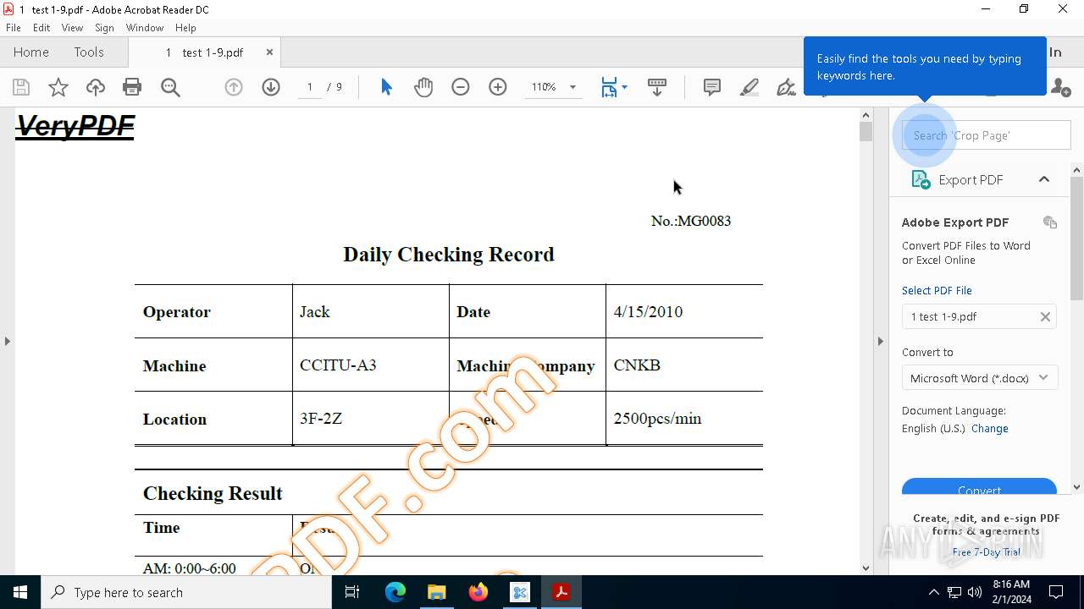Click the volume speaker tray icon
Viewport: 1084px width, 609px height.
click(974, 592)
